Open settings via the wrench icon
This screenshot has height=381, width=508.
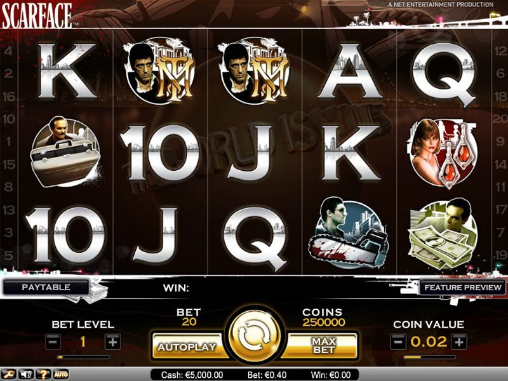coord(8,374)
